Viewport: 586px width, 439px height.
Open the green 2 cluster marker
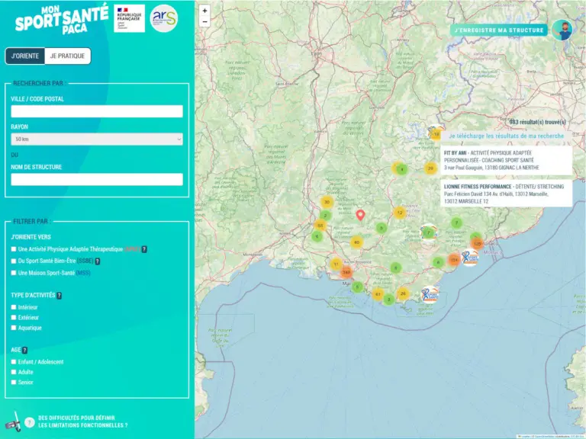[325, 216]
